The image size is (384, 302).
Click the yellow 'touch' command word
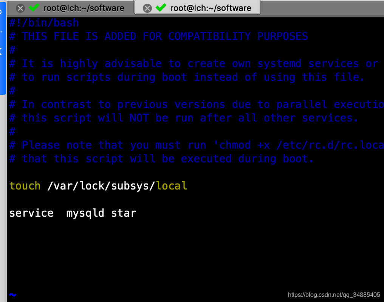(x=25, y=186)
